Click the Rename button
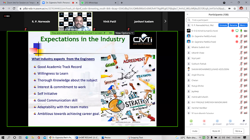The height and width of the screenshot is (140, 250). tap(233, 25)
